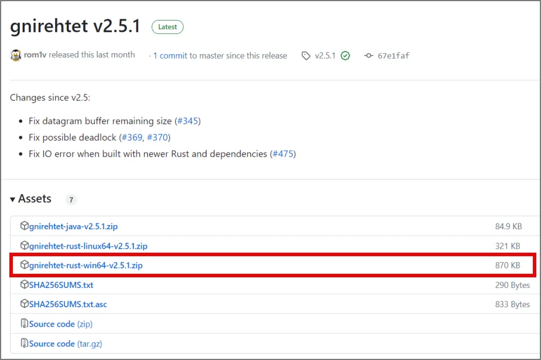This screenshot has width=541, height=360.
Task: Download Source code (tar.gz)
Action: tap(66, 344)
